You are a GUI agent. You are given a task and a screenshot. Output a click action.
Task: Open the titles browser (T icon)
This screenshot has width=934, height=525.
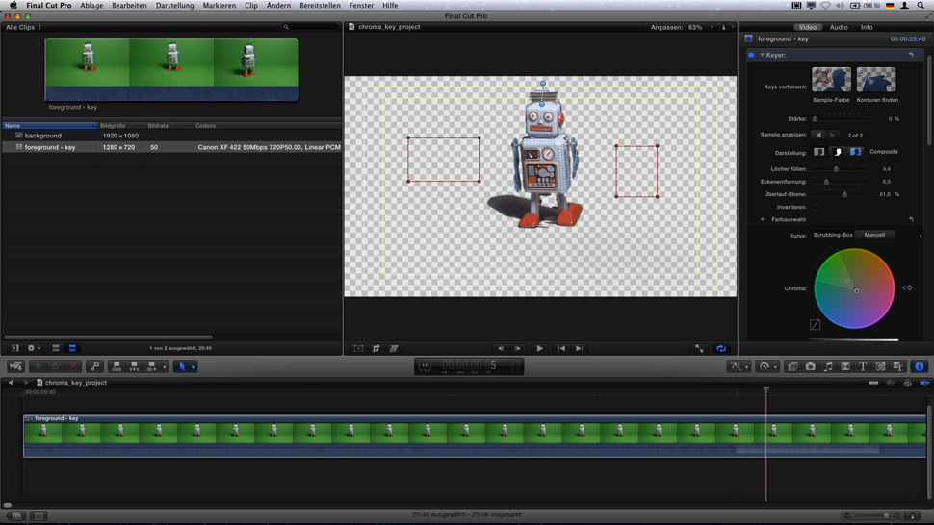[x=863, y=366]
